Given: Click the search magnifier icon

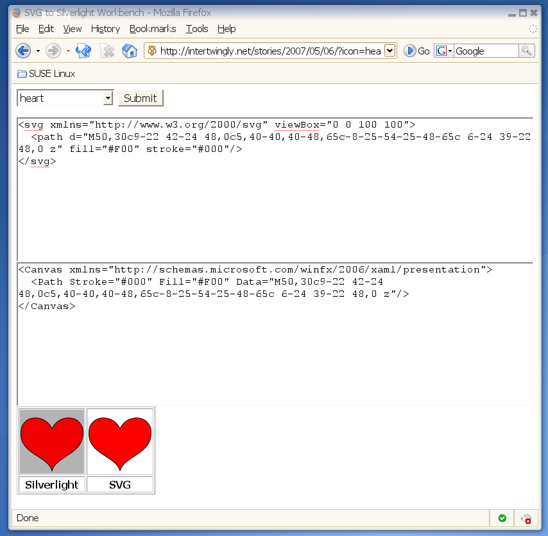Looking at the screenshot, I should [x=526, y=51].
